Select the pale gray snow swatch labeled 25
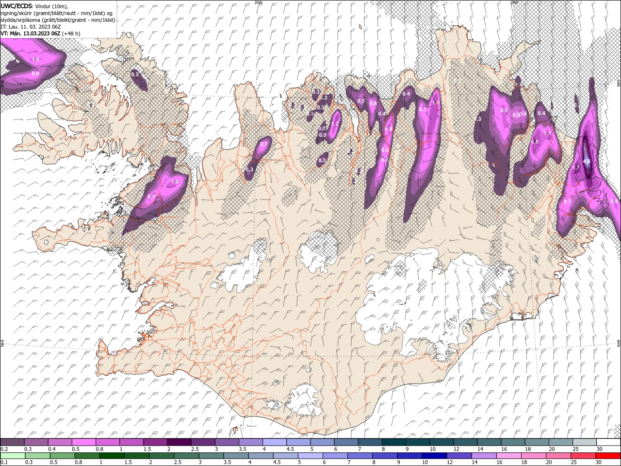This screenshot has width=621, height=466. point(584,442)
